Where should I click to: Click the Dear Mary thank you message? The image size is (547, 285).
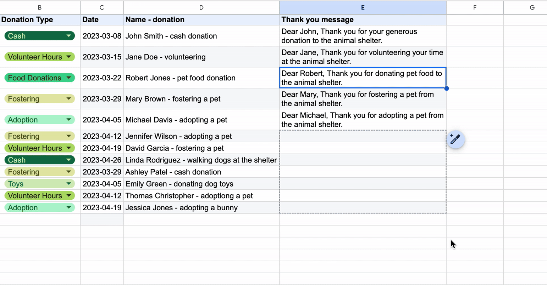[x=363, y=98]
